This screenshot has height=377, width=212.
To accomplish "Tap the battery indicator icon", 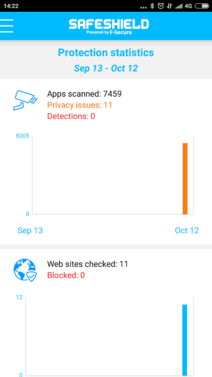I will pos(202,6).
